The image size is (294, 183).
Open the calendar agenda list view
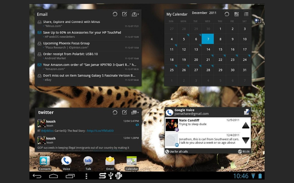point(246,14)
